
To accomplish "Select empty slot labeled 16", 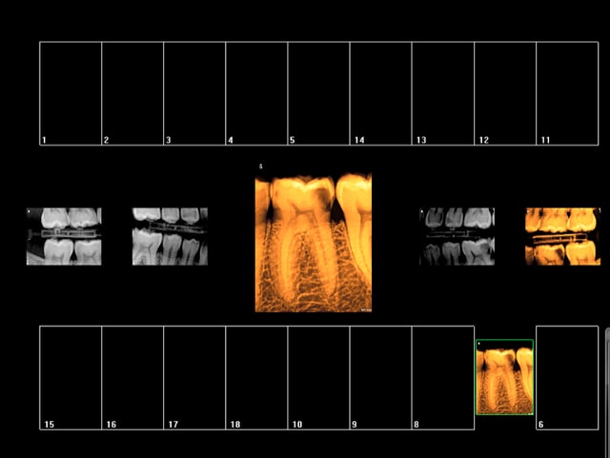I will tap(132, 377).
